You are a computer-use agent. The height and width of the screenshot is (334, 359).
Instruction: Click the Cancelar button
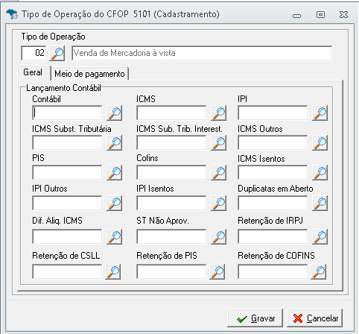click(315, 318)
